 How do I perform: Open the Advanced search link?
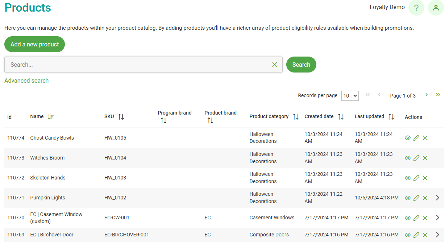tap(26, 81)
